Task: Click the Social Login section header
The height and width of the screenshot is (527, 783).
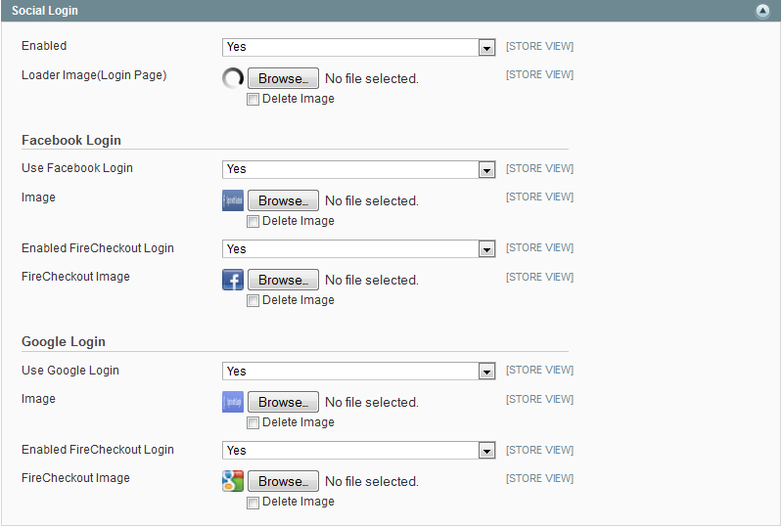Action: click(x=45, y=11)
